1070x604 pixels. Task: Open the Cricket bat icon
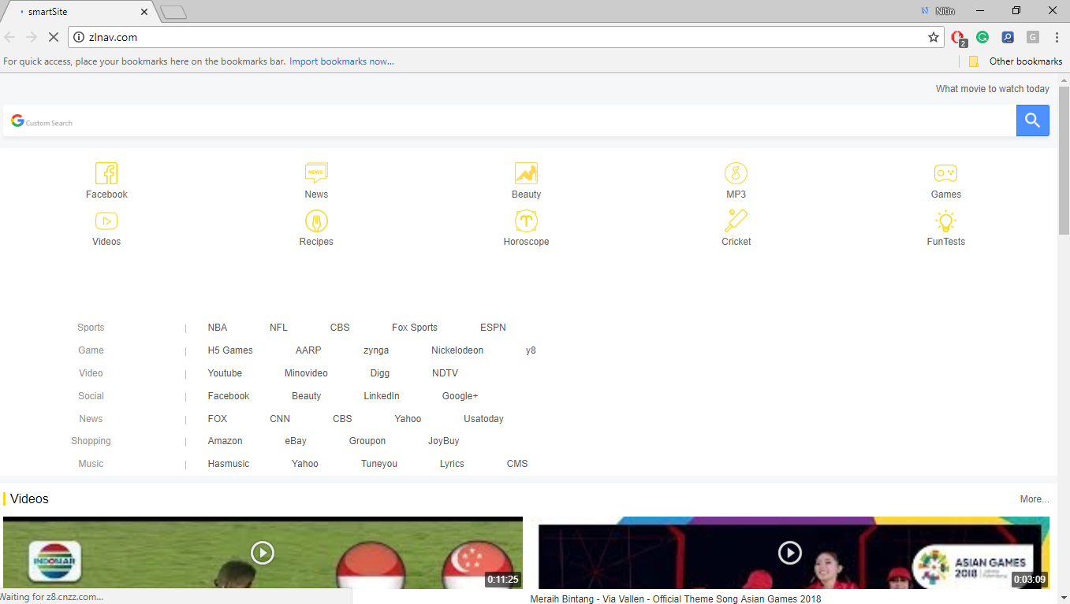736,220
